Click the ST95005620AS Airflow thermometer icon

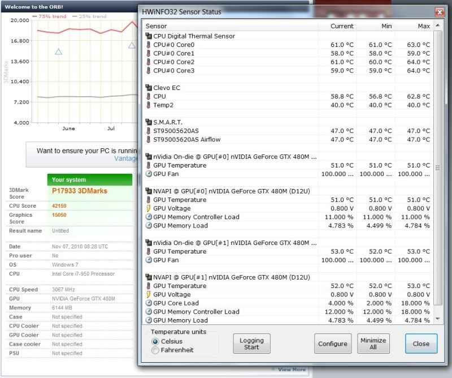(x=149, y=139)
